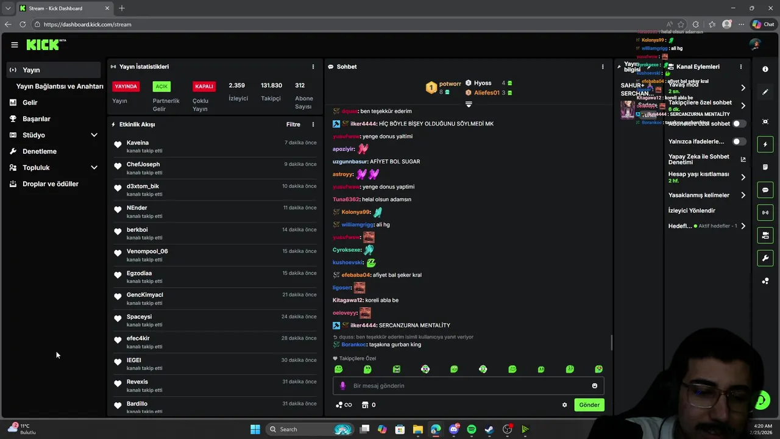The image size is (780, 439).
Task: Open emoji picker in message box
Action: [x=595, y=385]
